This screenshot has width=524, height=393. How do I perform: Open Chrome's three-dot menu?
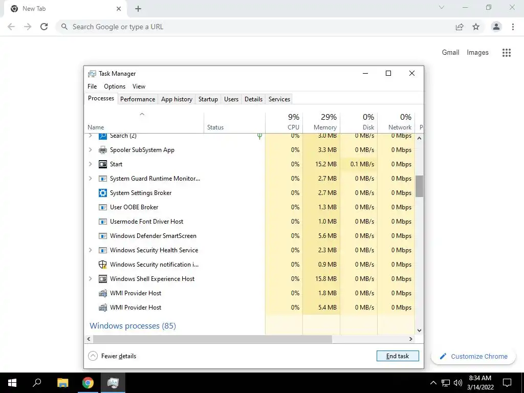coord(513,27)
